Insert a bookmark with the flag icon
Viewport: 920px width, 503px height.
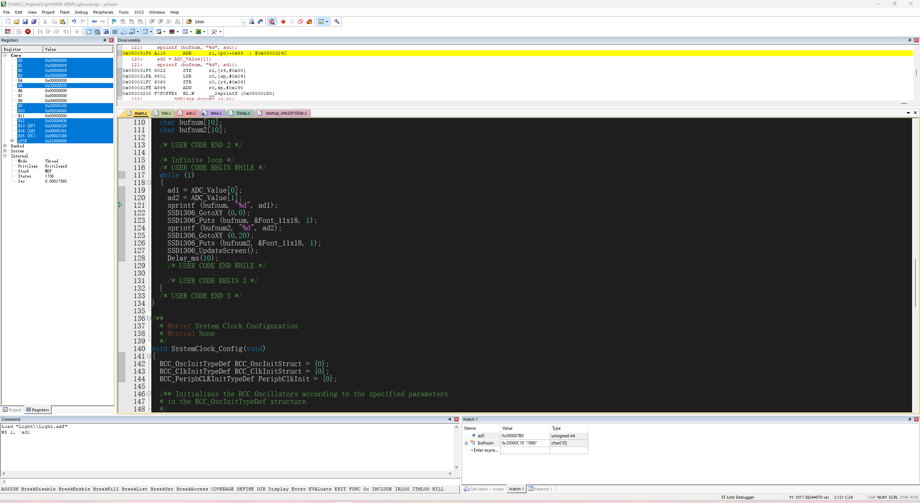(x=114, y=22)
